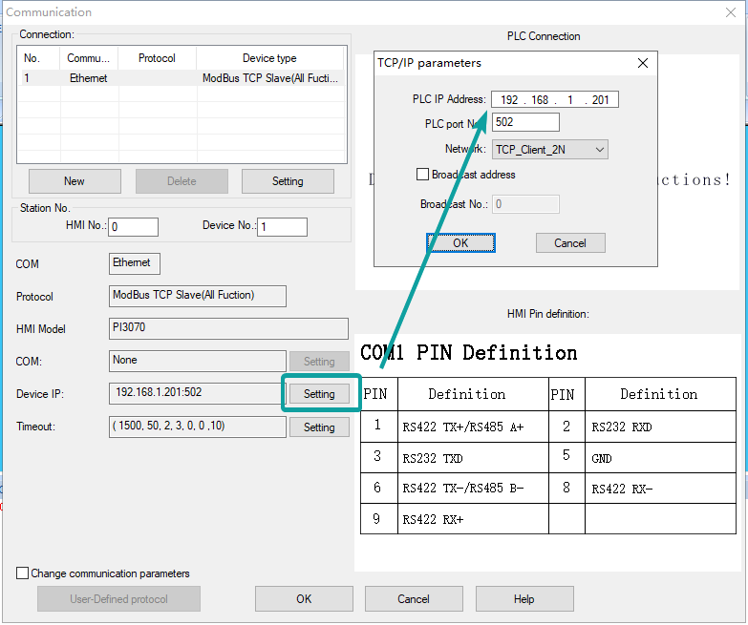
Task: Enable the Broadcast address checkbox
Action: (x=423, y=175)
